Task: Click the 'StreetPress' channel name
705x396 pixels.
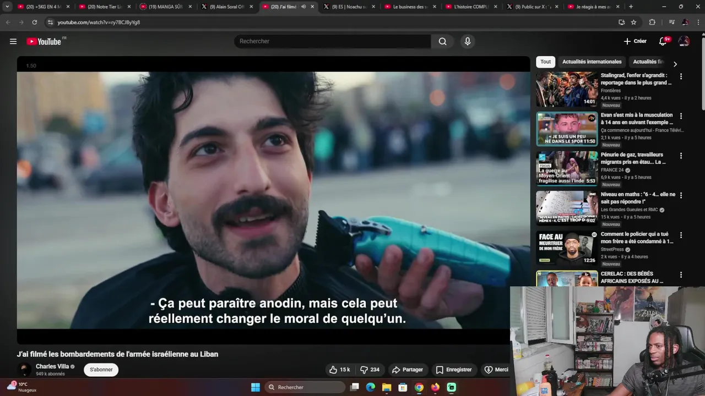Action: click(x=612, y=249)
